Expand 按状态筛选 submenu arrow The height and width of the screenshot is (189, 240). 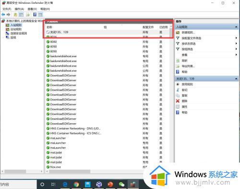pyautogui.click(x=236, y=43)
